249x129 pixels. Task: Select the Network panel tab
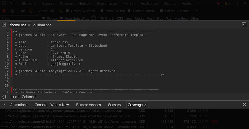click(85, 3)
